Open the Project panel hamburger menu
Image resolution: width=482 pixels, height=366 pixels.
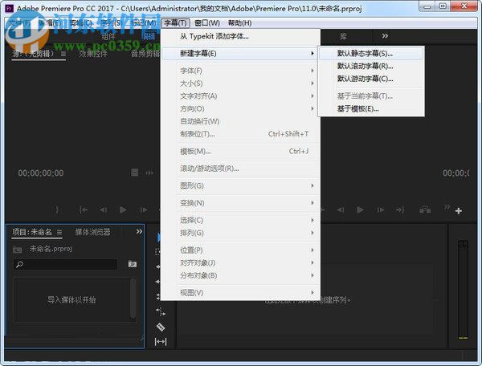pyautogui.click(x=59, y=232)
